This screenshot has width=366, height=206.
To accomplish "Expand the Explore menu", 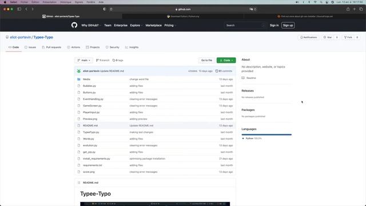I will tap(136, 25).
